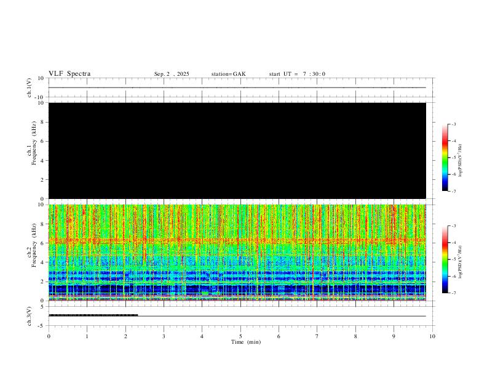The width and height of the screenshot is (487, 377).
Task: Click the "8" kHz tick on ch.1 axis
Action: pyautogui.click(x=42, y=122)
